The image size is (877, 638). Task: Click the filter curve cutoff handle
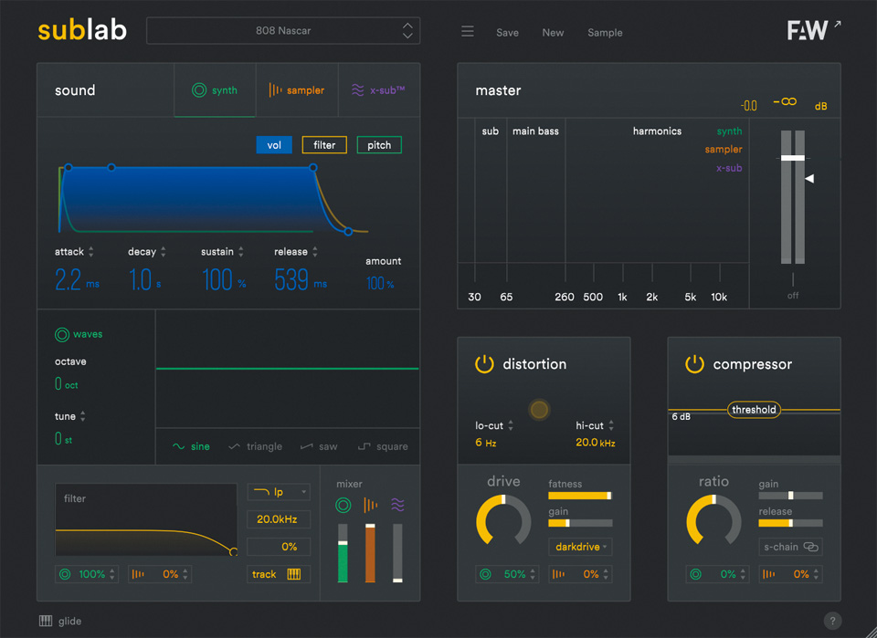(234, 552)
